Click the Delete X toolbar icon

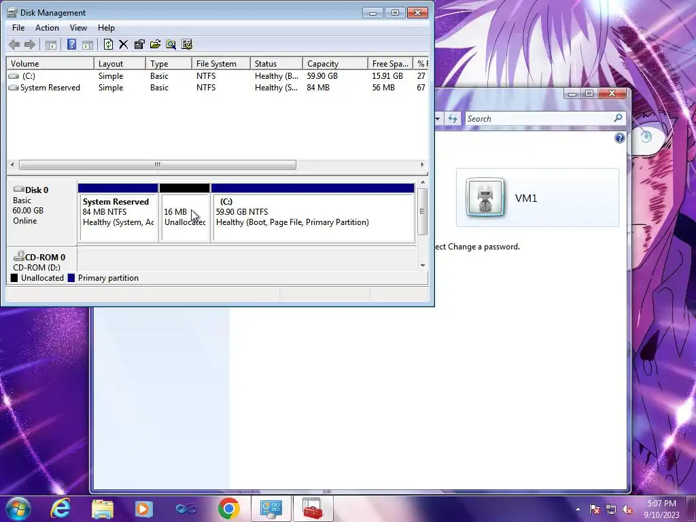[124, 44]
